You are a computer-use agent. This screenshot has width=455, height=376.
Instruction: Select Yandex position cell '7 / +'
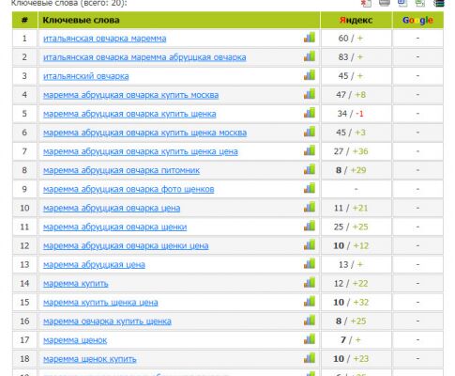[356, 339]
